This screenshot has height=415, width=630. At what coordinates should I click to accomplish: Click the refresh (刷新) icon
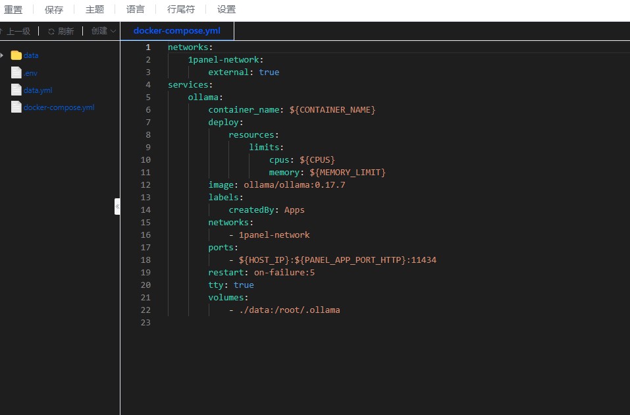click(x=51, y=32)
